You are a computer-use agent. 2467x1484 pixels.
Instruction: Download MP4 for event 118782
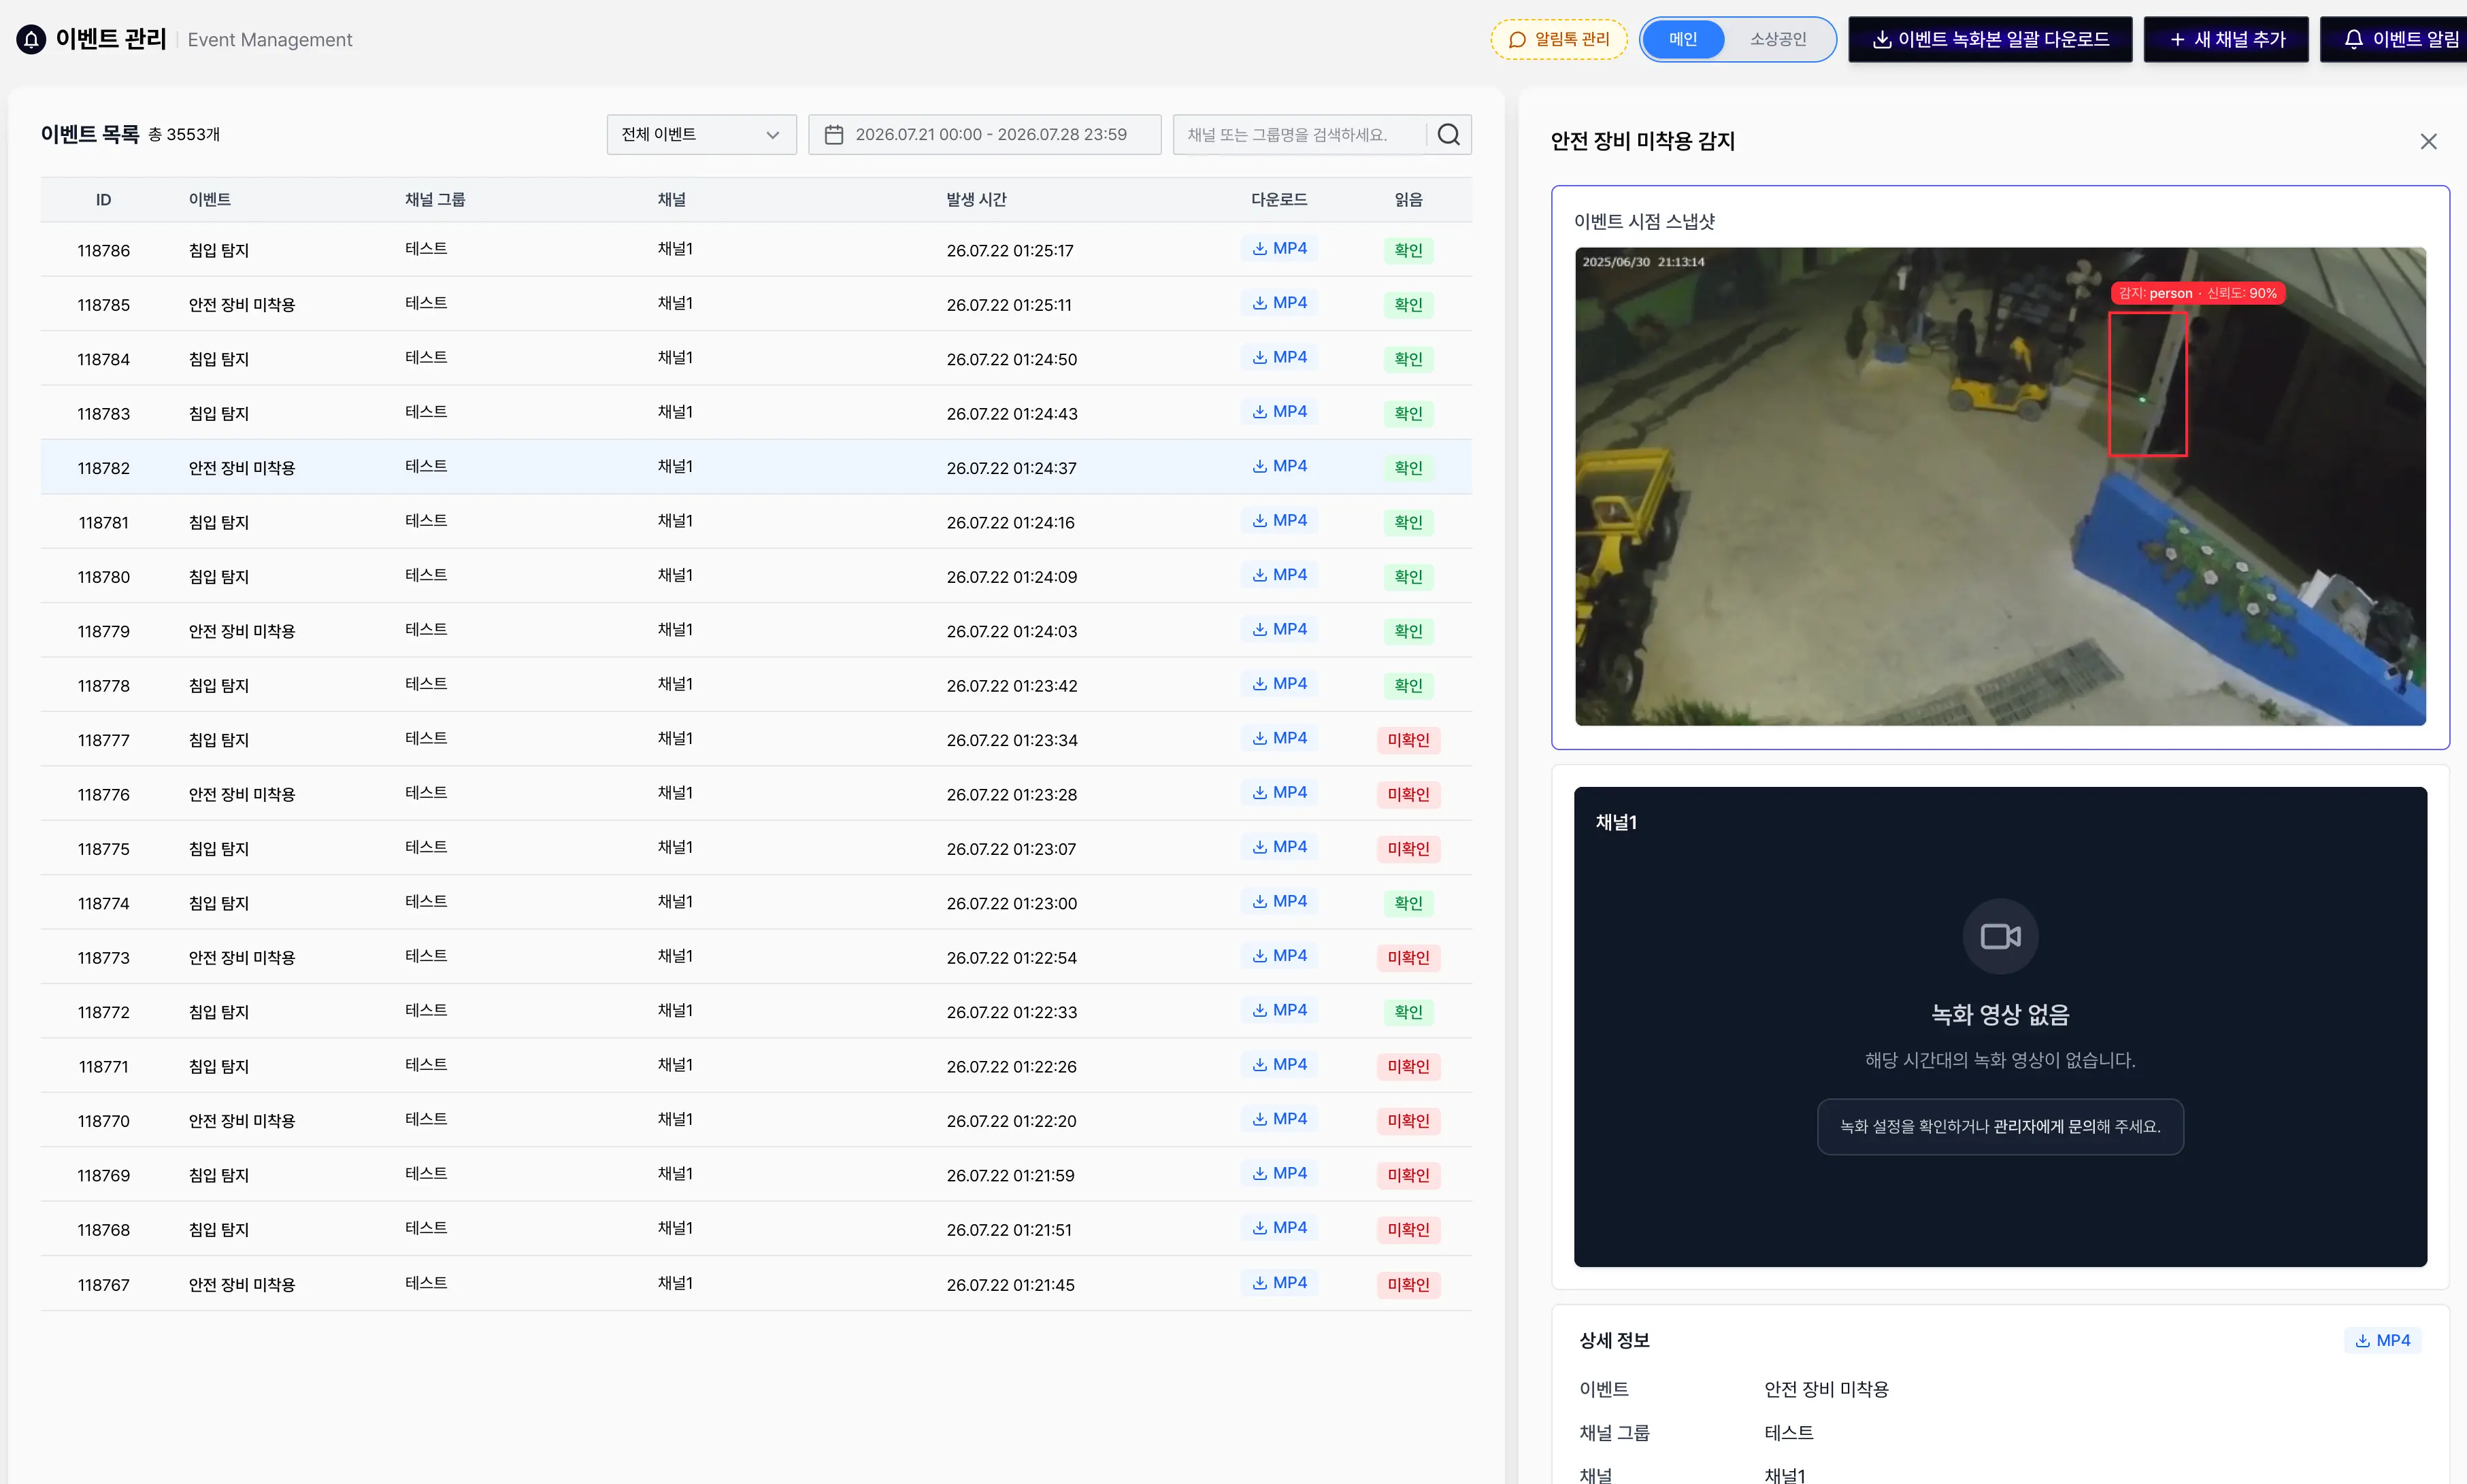tap(1280, 466)
